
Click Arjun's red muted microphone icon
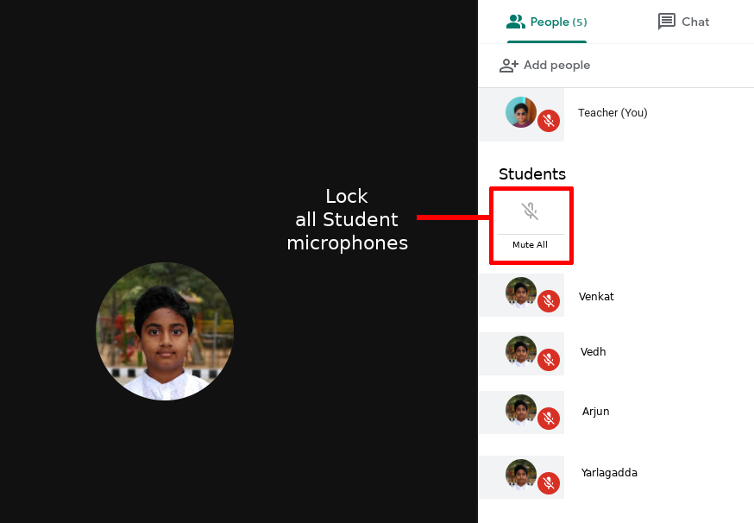click(x=549, y=419)
